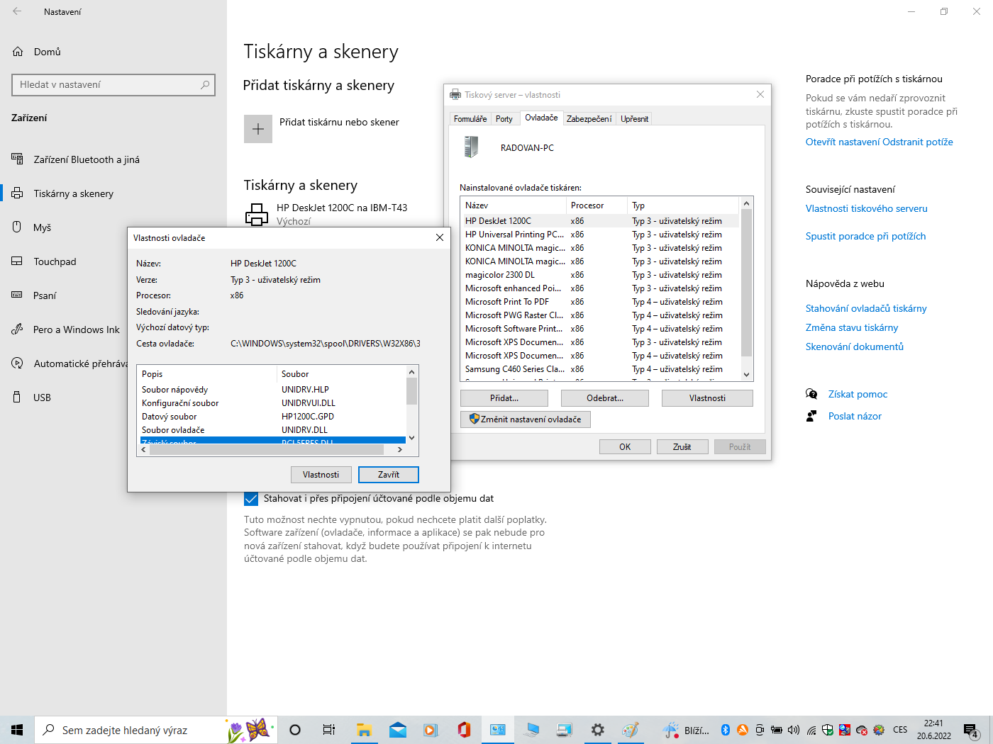The image size is (993, 744).
Task: Open Settings gear in taskbar
Action: [597, 730]
